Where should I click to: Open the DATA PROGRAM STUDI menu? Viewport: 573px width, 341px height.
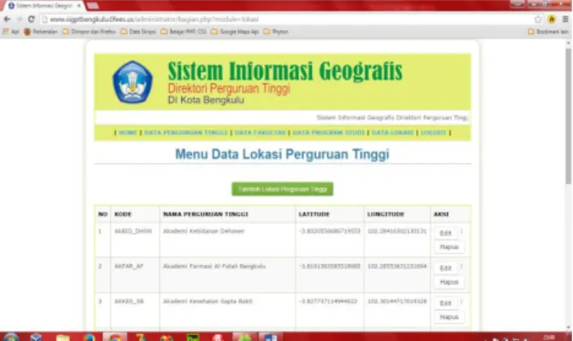[x=329, y=132]
